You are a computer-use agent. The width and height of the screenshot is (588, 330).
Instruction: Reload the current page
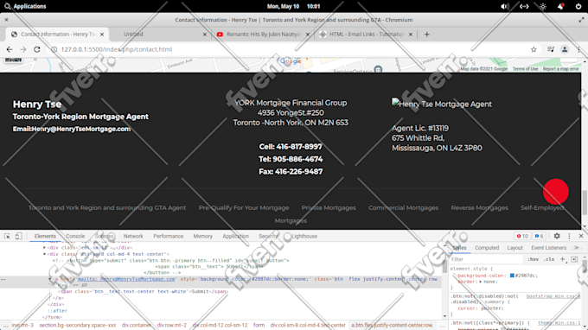tap(36, 49)
